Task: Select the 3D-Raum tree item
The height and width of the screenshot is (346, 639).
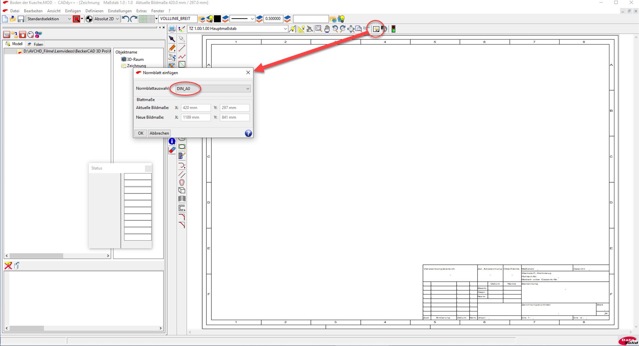Action: click(132, 59)
